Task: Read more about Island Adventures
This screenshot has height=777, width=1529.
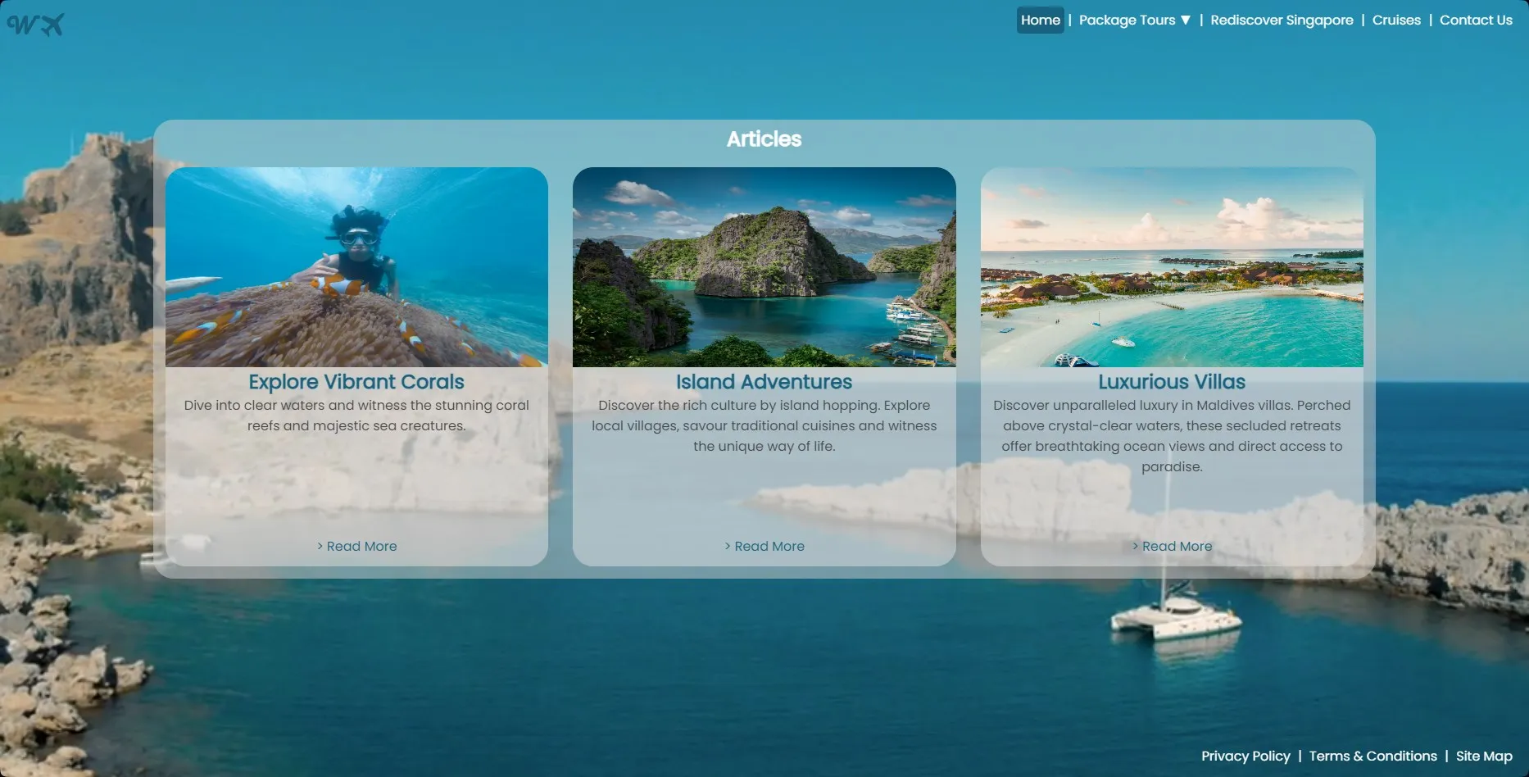Action: pos(764,547)
